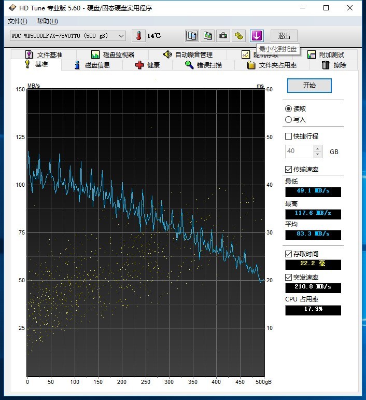Viewport: 366px width, 400px height.
Task: Uncheck the 存取时间 checkbox
Action: pyautogui.click(x=289, y=254)
